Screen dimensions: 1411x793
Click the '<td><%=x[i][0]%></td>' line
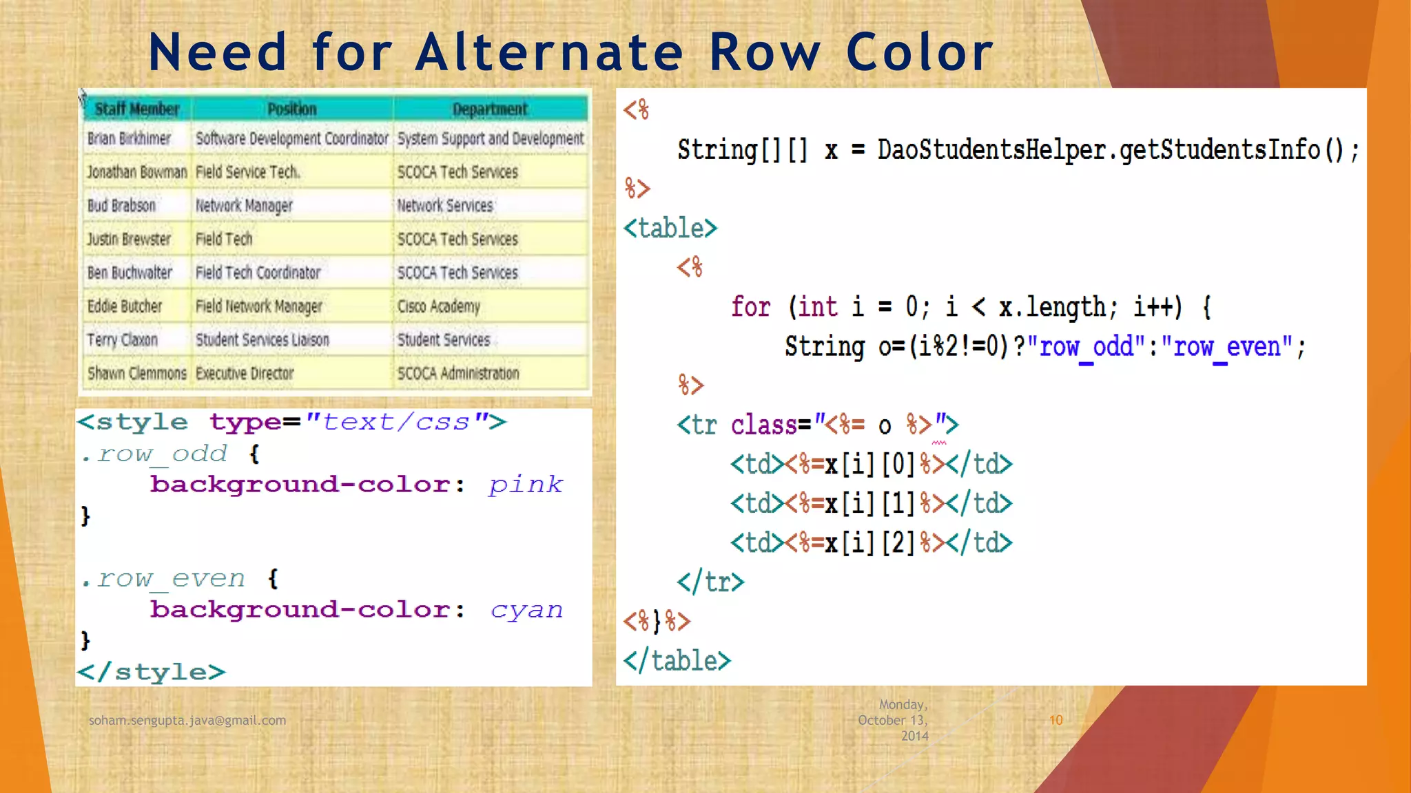(872, 464)
